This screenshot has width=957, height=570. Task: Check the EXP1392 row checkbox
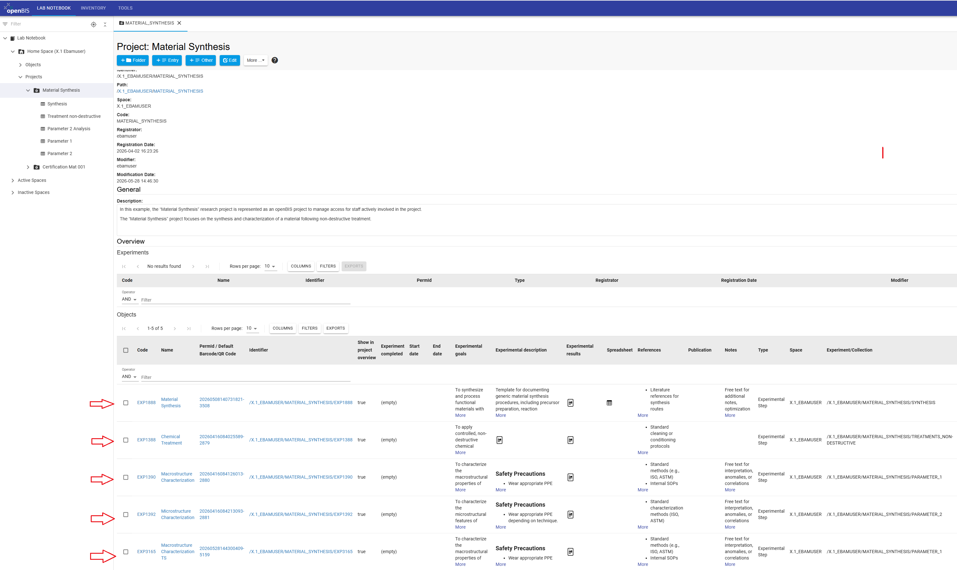pos(125,515)
